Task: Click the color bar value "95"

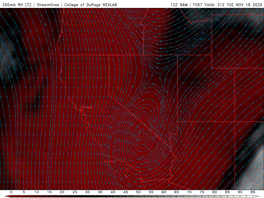Action: pyautogui.click(x=253, y=192)
